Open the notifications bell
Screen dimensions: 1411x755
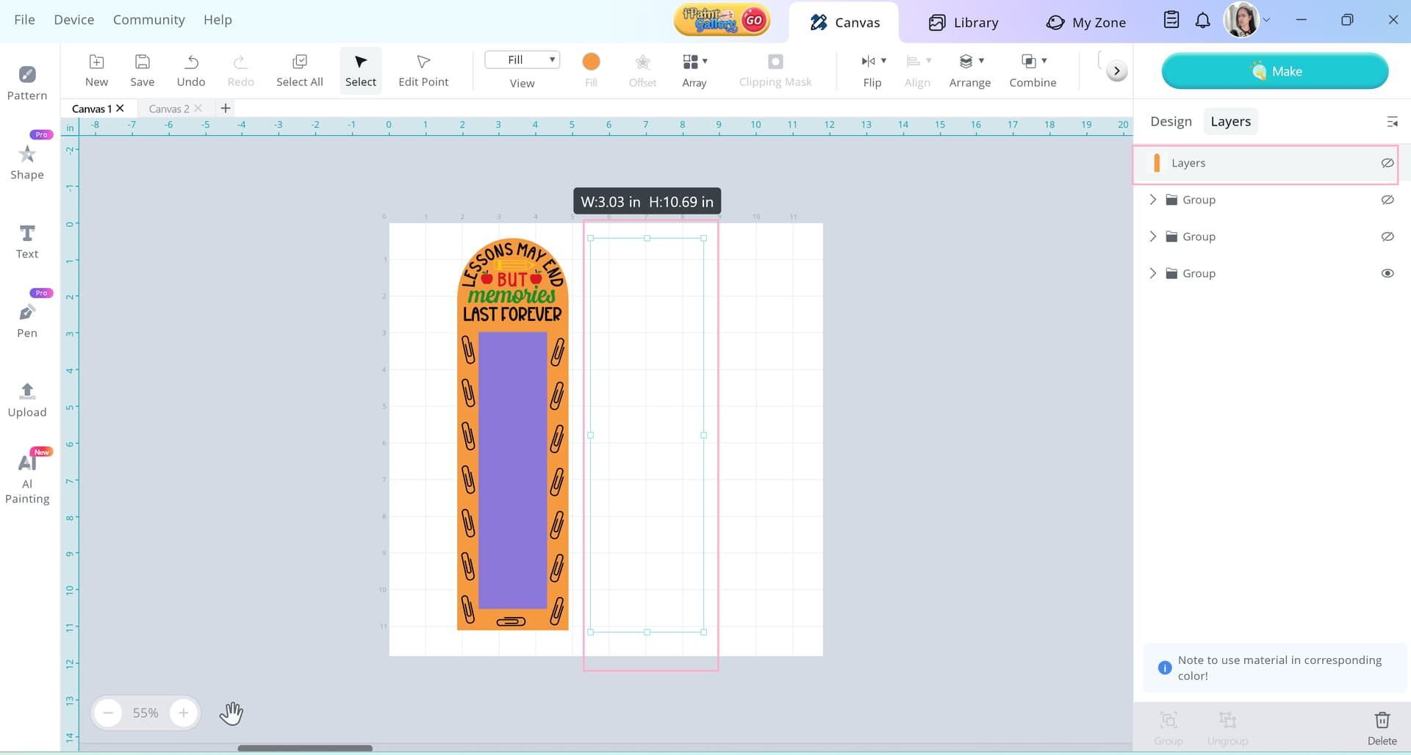[1202, 21]
